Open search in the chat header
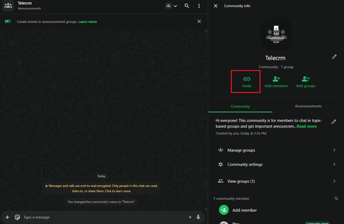 [x=187, y=6]
